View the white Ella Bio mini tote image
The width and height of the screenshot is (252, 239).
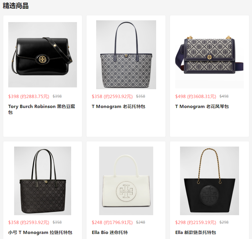point(126,181)
